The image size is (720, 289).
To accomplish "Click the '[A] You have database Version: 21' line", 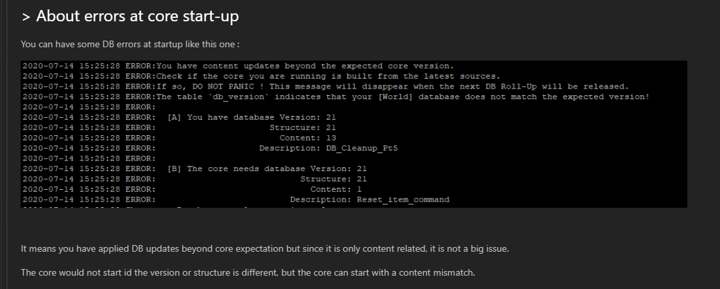I will (x=179, y=117).
